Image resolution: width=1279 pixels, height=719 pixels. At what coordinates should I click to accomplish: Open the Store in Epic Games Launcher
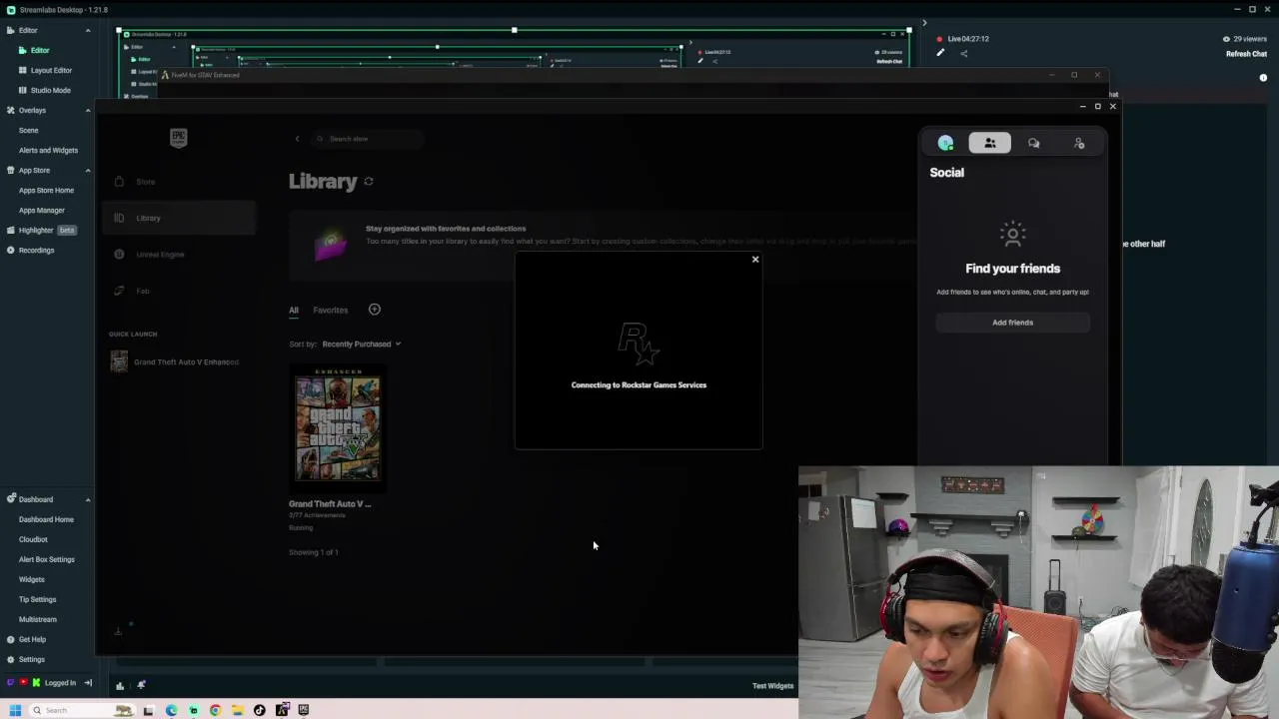[145, 182]
